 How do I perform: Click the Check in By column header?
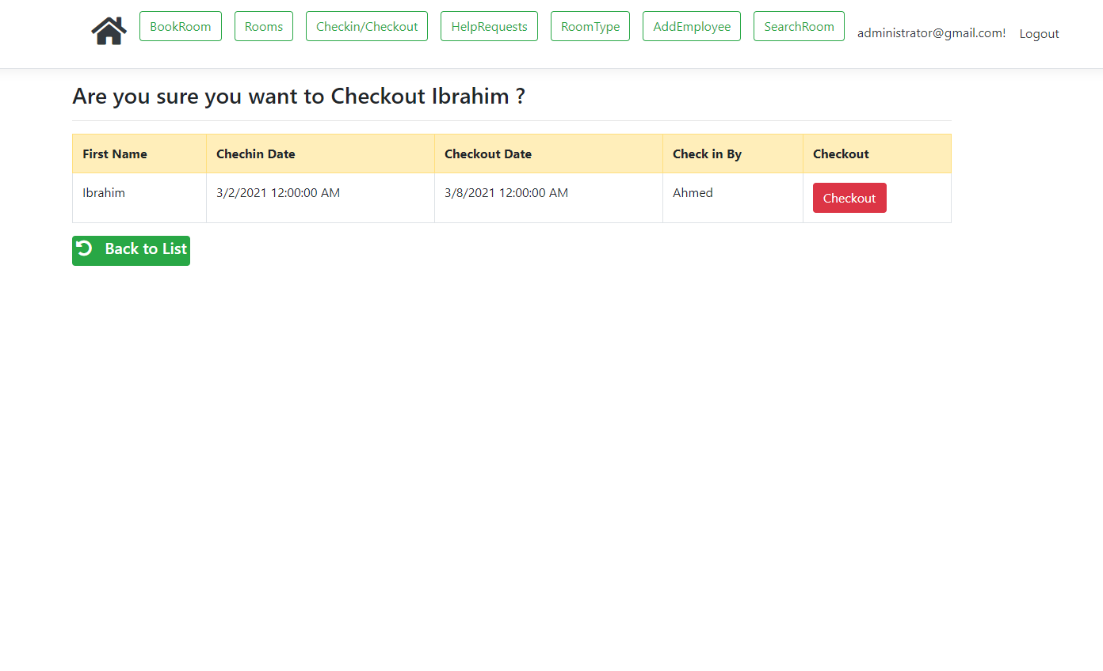[x=707, y=154]
